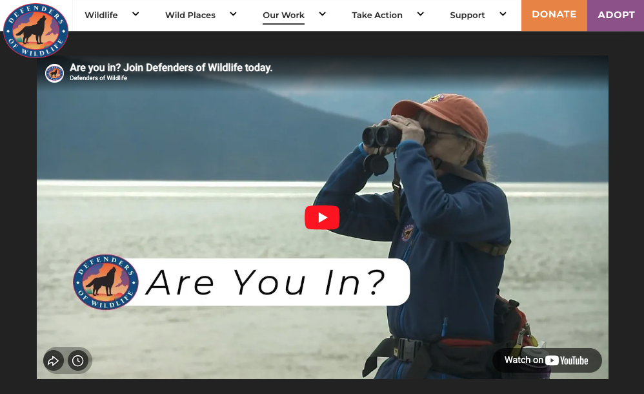Viewport: 644px width, 394px height.
Task: Click the YouTube logo in Watch on button
Action: click(567, 360)
